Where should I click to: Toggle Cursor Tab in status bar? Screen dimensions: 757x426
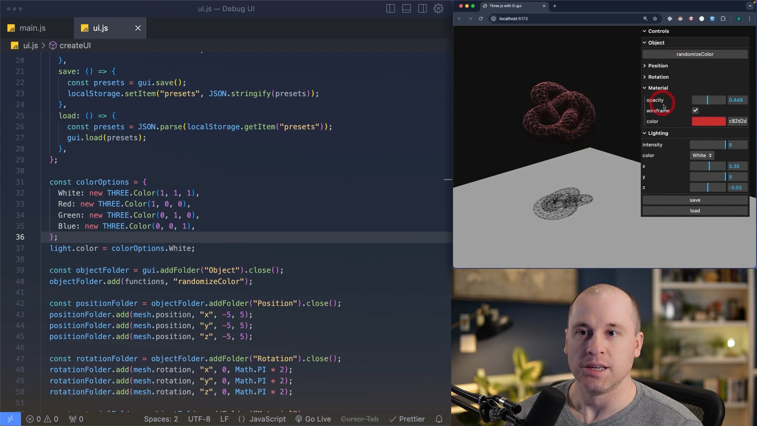click(360, 419)
